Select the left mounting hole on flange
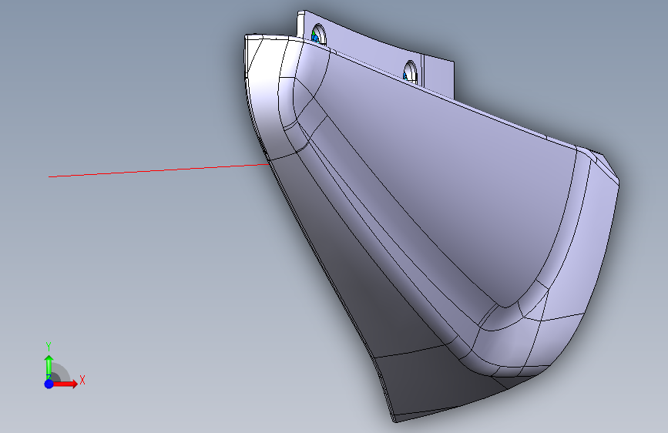This screenshot has height=433, width=668. pos(318,35)
